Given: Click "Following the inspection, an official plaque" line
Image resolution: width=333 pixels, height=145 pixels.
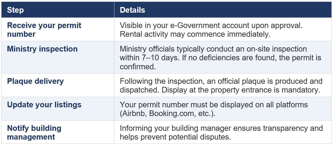Looking at the screenshot, I should [x=221, y=81].
